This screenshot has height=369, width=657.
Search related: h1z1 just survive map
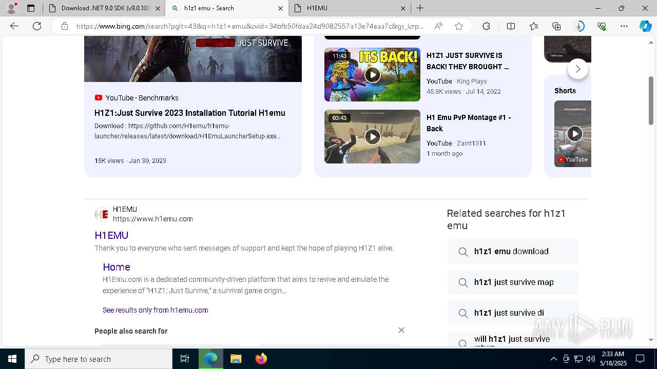point(513,282)
